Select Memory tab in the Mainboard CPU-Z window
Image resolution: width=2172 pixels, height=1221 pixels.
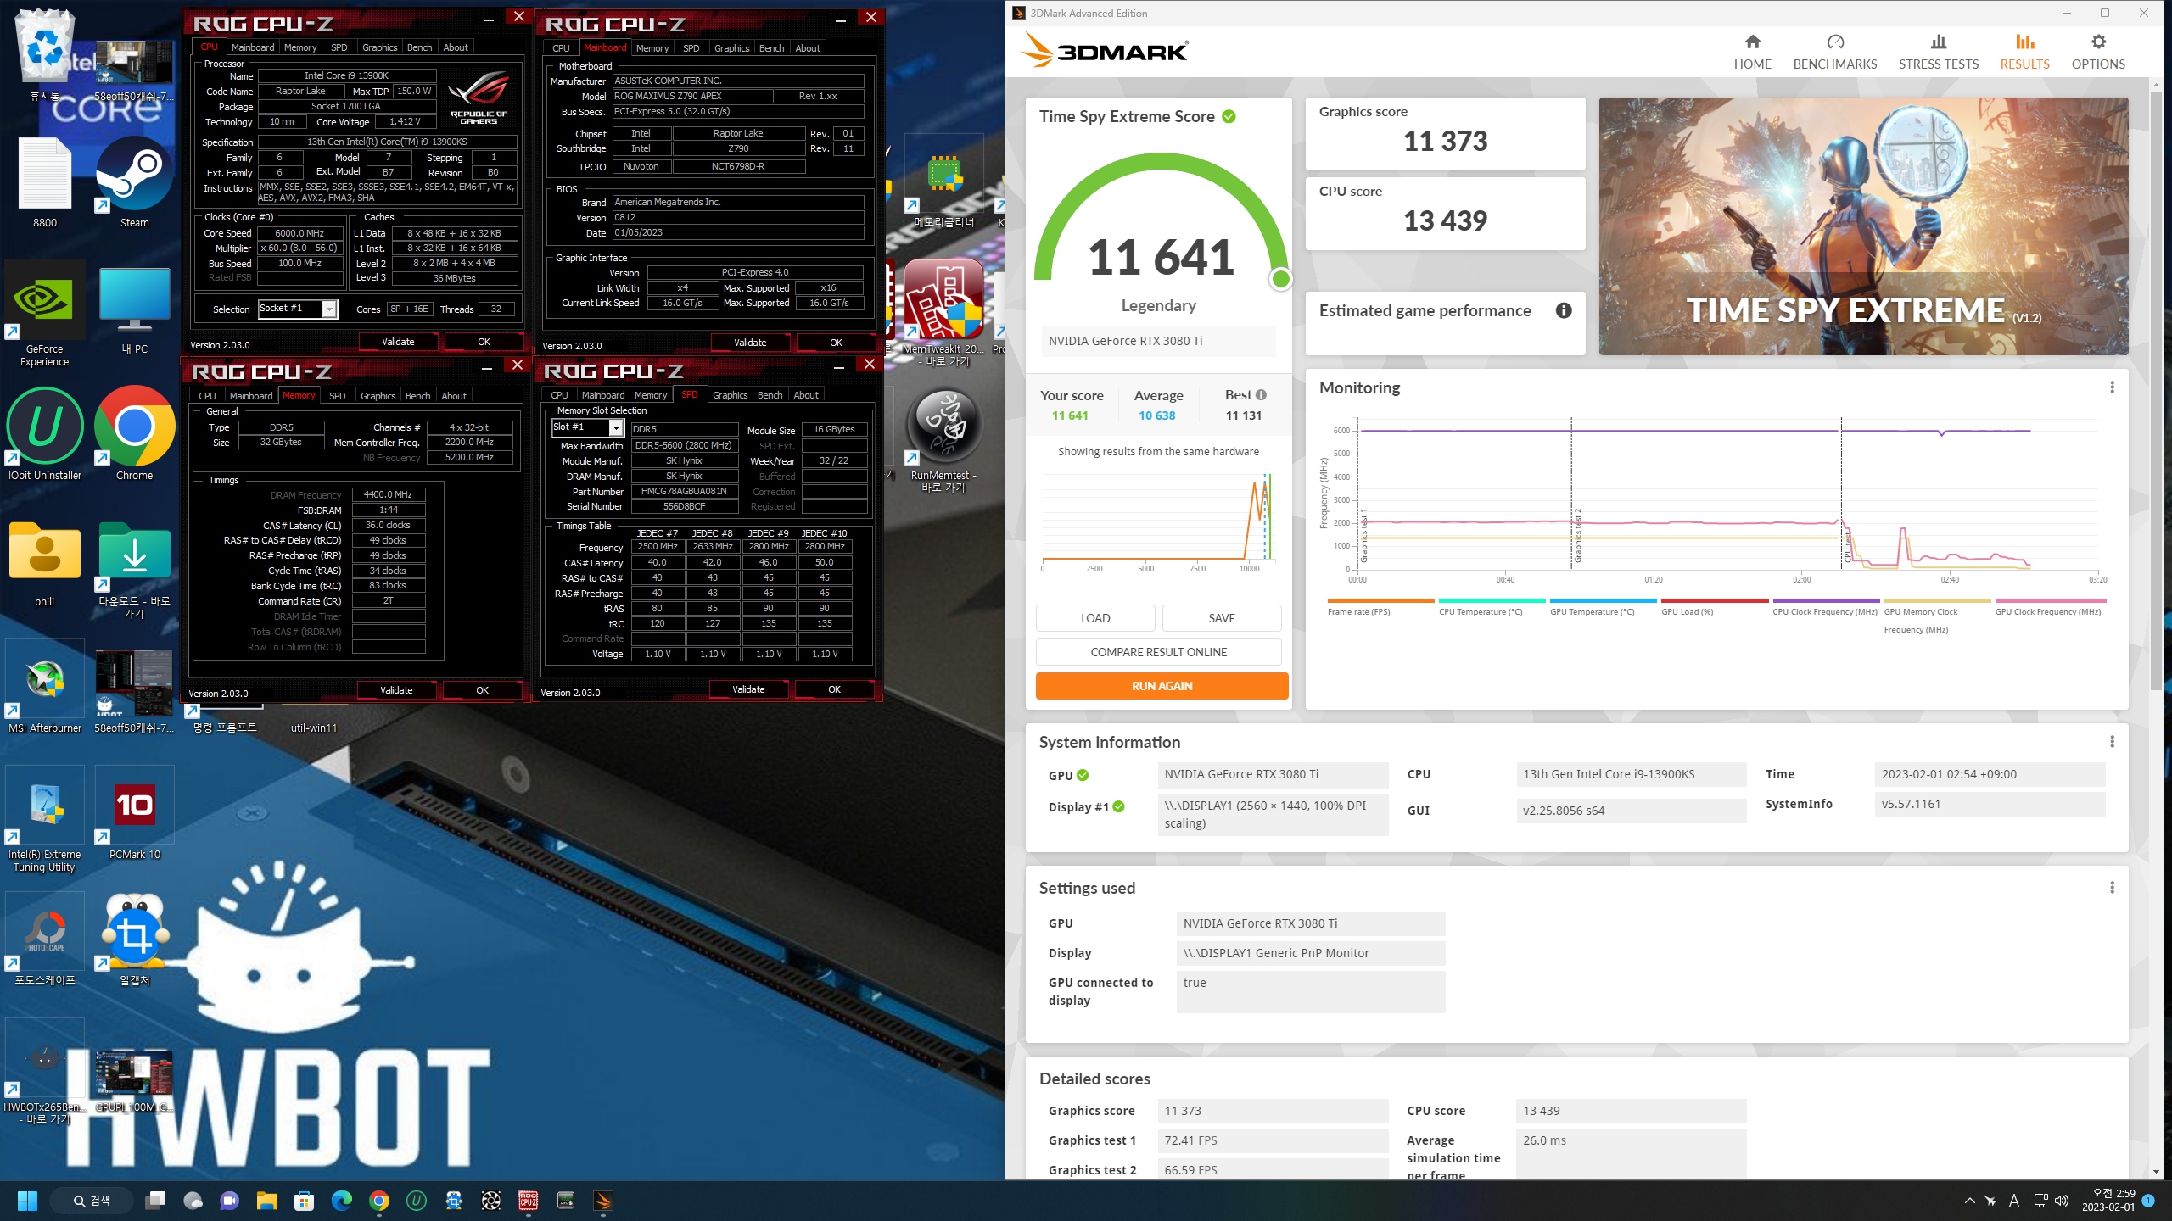point(652,48)
